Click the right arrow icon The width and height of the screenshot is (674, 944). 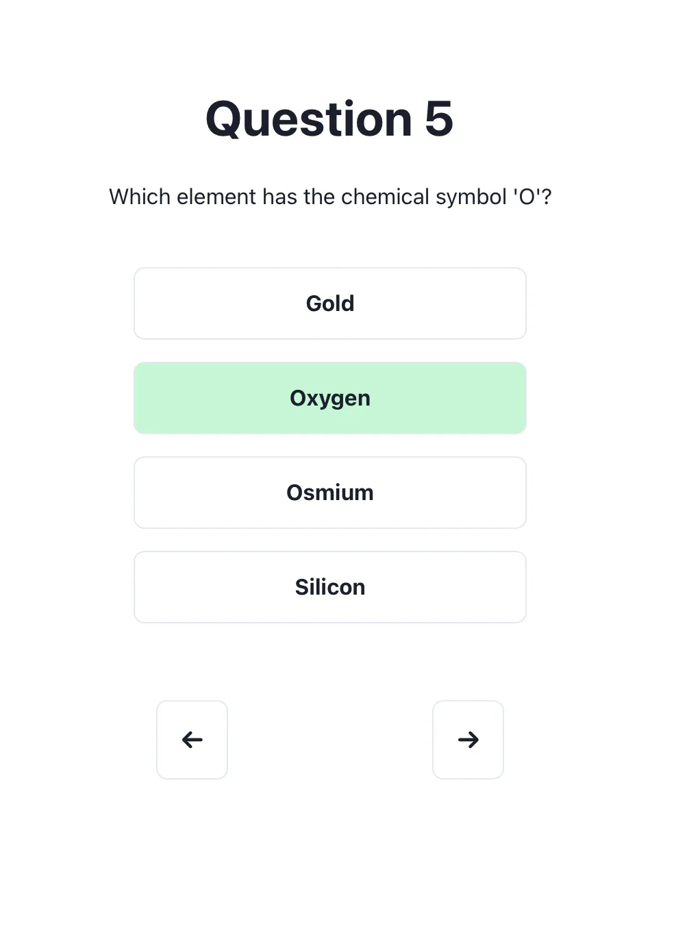click(x=468, y=740)
